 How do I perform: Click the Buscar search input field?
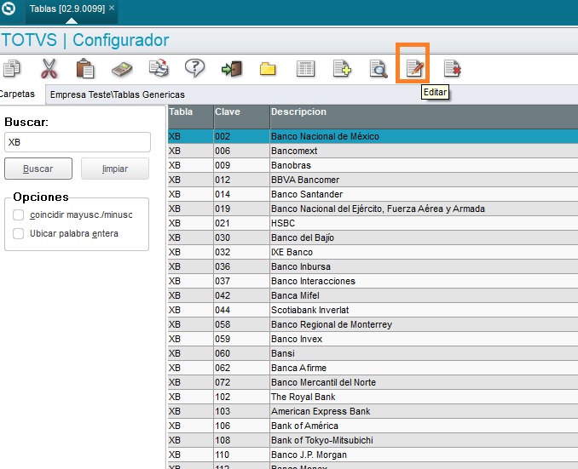[x=78, y=142]
